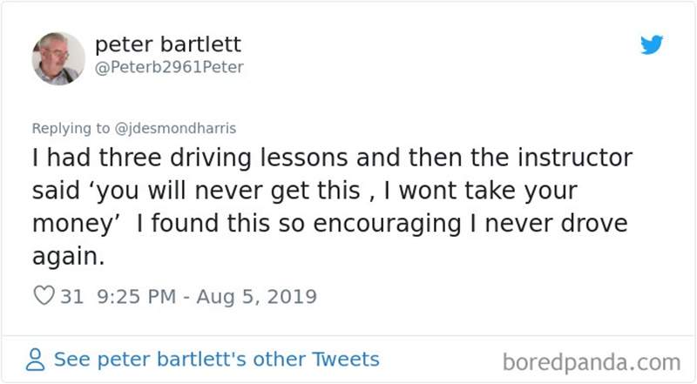The height and width of the screenshot is (384, 697).
Task: Like the tweet with the heart icon
Action: point(44,296)
